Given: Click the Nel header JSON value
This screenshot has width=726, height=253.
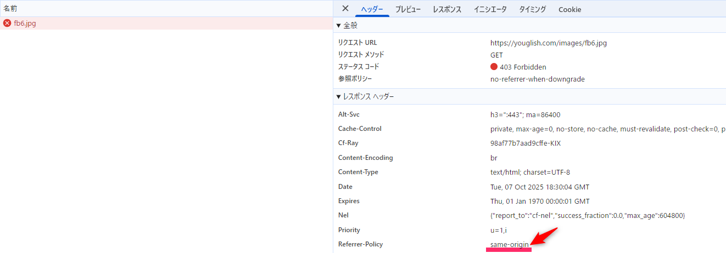Looking at the screenshot, I should point(587,215).
